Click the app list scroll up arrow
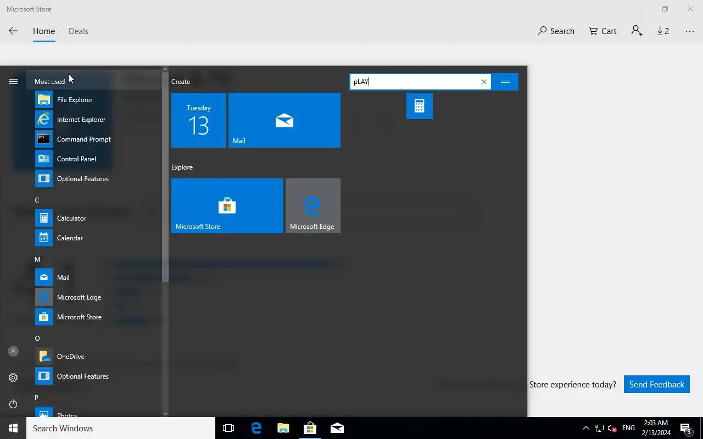703x439 pixels. pos(165,70)
